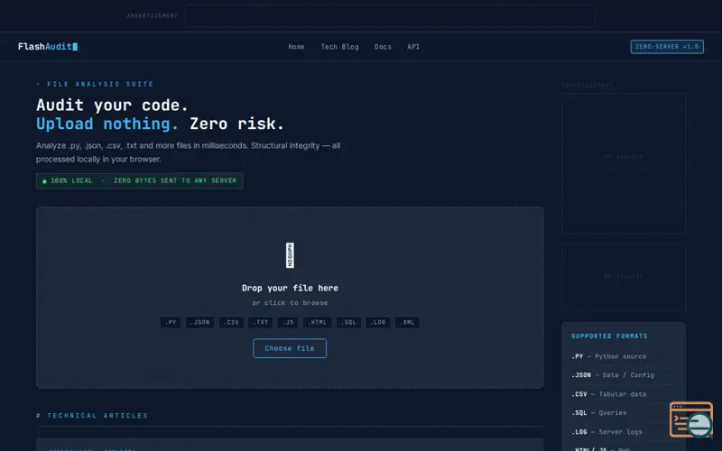Select the .JS format chip

pos(288,322)
